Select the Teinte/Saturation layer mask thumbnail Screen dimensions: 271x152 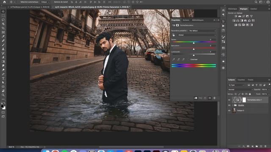244,100
